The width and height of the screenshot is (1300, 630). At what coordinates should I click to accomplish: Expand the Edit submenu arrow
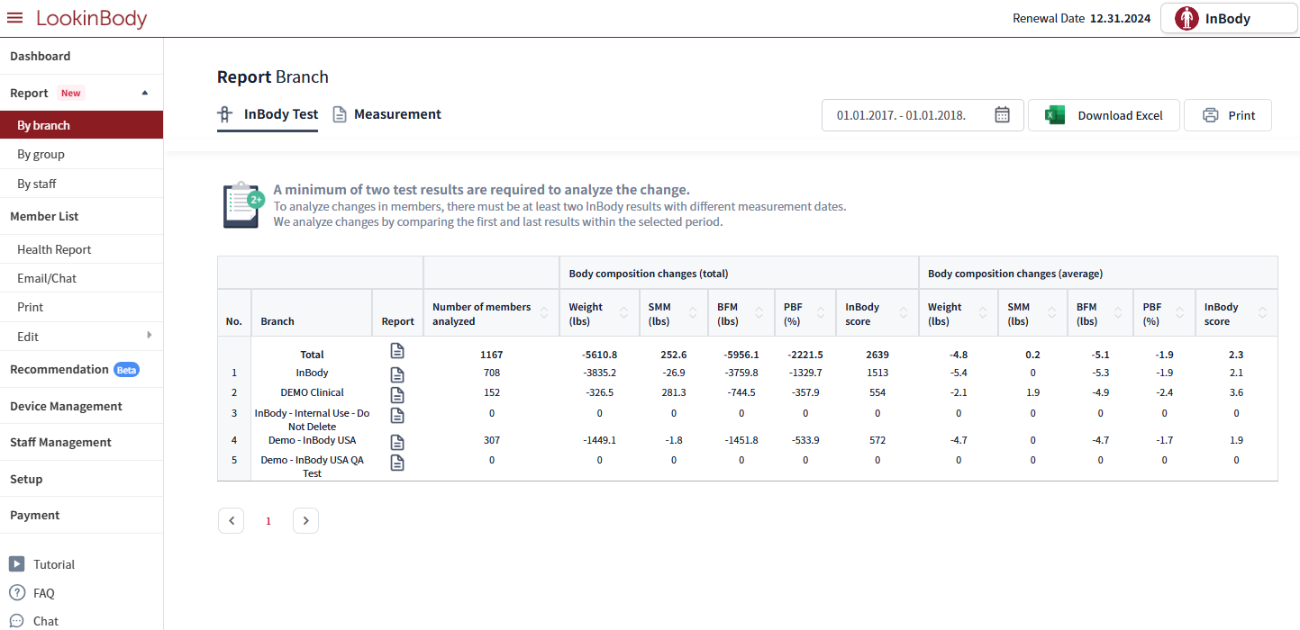tap(150, 336)
